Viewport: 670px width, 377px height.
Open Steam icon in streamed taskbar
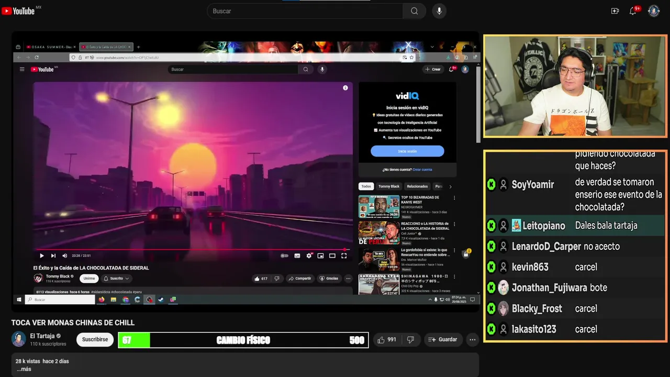[161, 300]
